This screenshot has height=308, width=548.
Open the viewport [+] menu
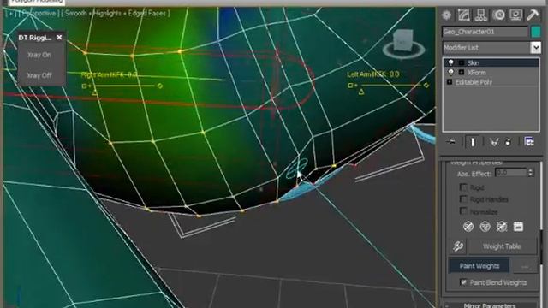[x=11, y=14]
